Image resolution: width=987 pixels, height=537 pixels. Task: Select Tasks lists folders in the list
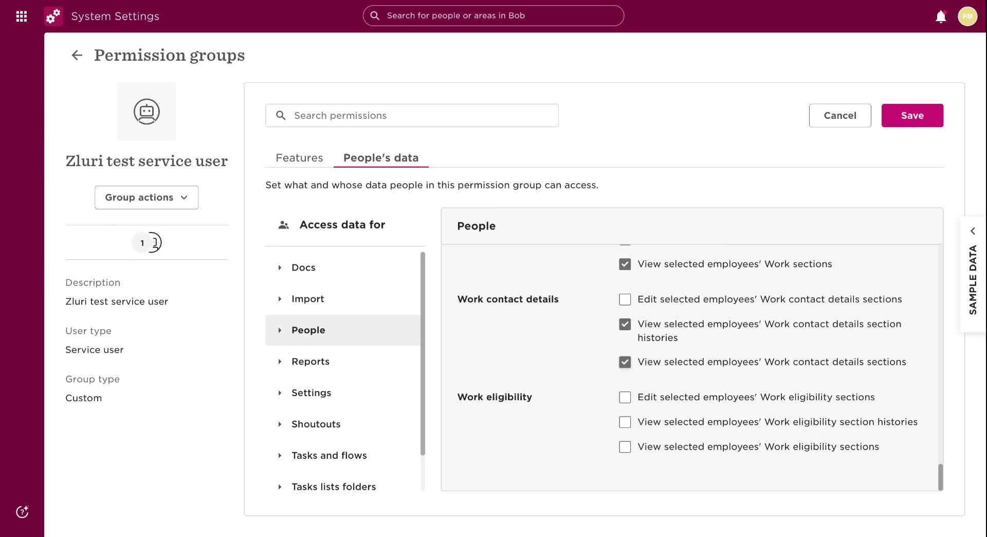pyautogui.click(x=334, y=487)
